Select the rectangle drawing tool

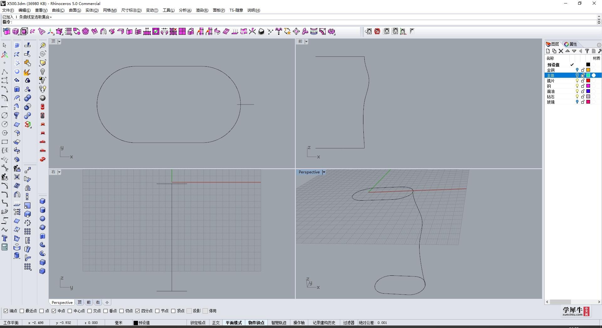point(4,142)
